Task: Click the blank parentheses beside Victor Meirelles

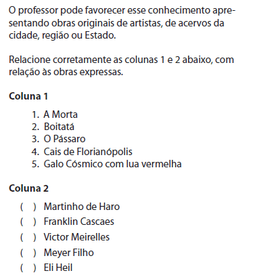Action: tap(28, 237)
